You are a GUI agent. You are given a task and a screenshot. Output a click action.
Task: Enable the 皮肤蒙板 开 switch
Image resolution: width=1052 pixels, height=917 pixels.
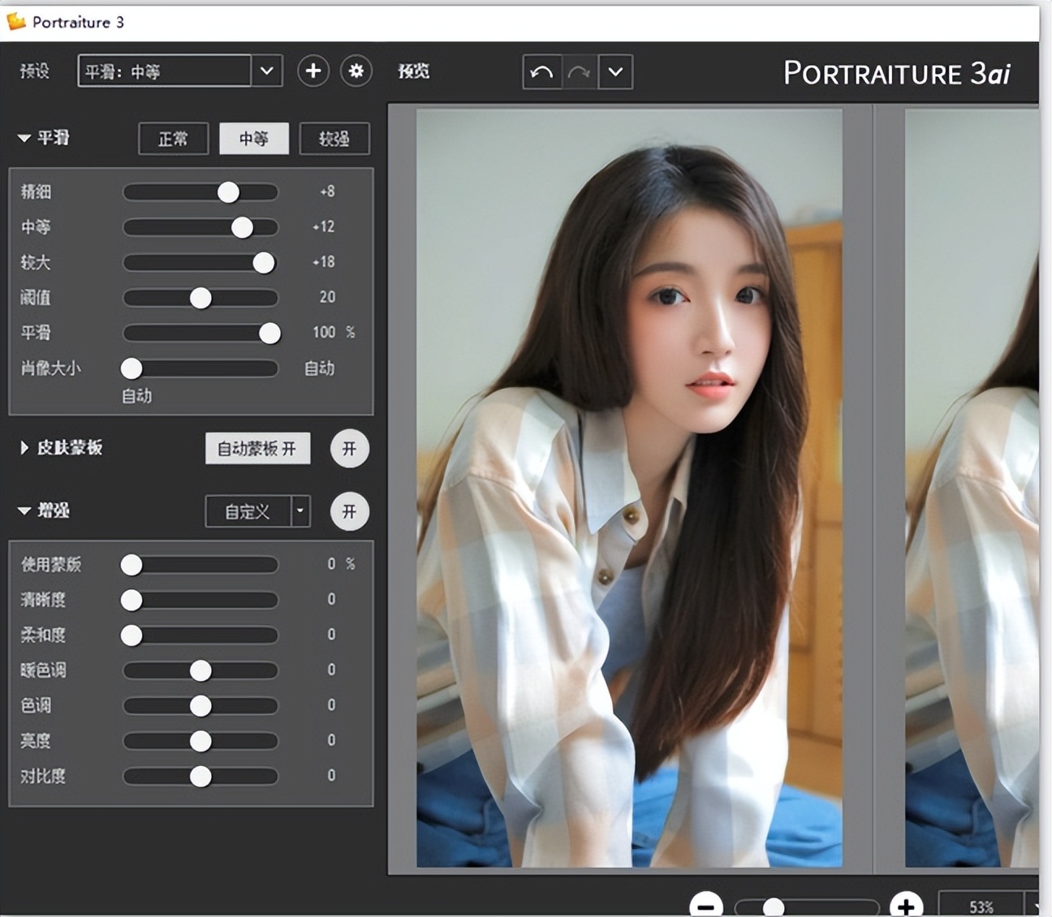[x=349, y=448]
